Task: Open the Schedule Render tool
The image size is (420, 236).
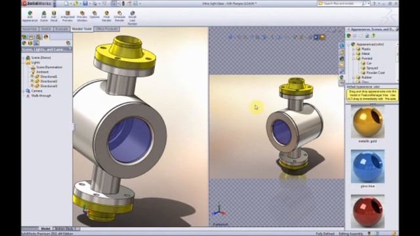Action: tap(119, 16)
